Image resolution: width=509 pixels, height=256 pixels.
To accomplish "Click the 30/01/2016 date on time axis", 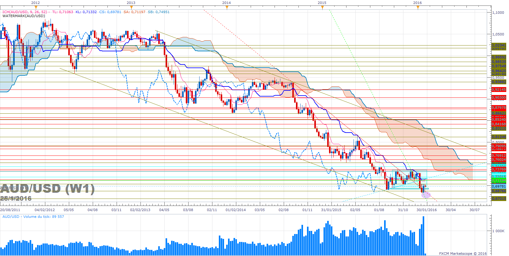I will 427,210.
